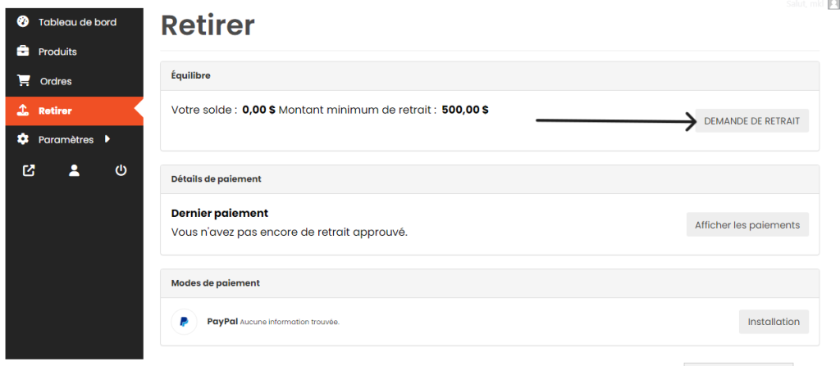Screen dimensions: 840x366
Task: Click the Produits briefcase icon
Action: pos(23,52)
